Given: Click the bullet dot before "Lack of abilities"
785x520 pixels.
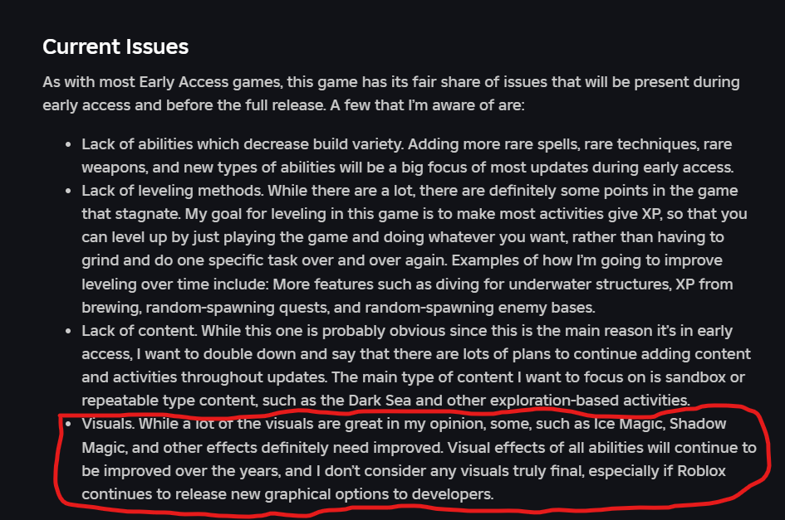Looking at the screenshot, I should point(68,145).
